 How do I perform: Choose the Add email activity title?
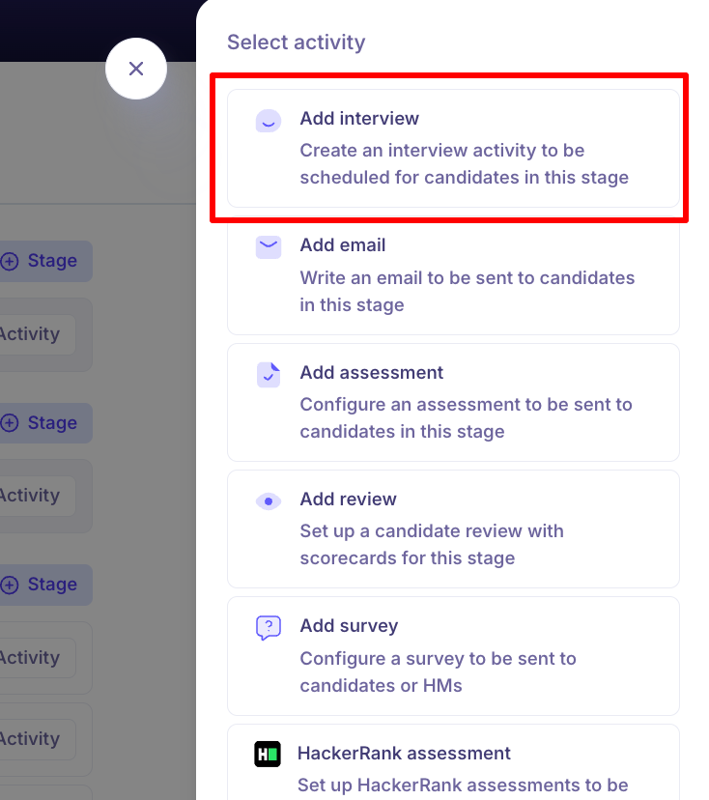343,245
